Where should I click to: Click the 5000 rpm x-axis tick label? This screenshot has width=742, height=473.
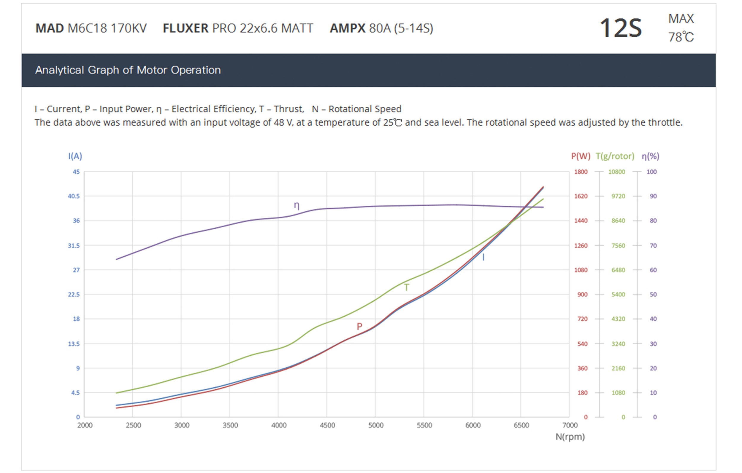pyautogui.click(x=376, y=425)
